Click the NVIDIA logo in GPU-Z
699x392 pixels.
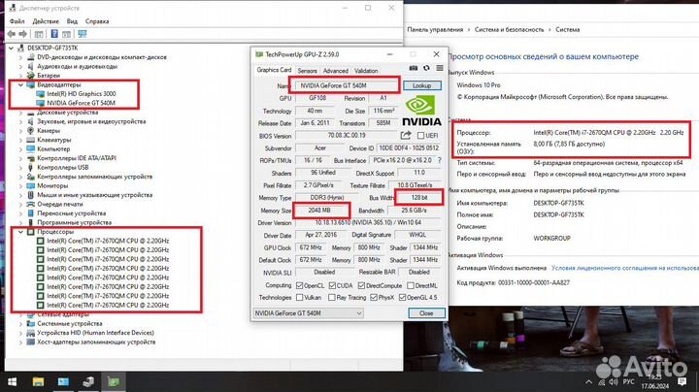421,112
